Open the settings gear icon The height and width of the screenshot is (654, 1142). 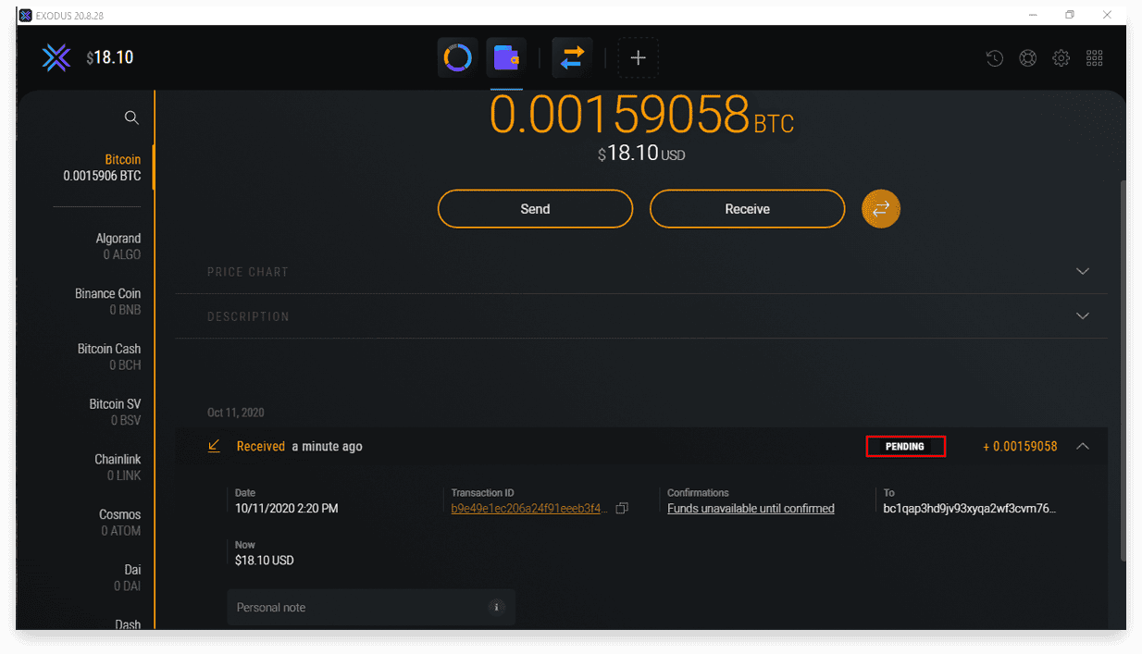1061,58
